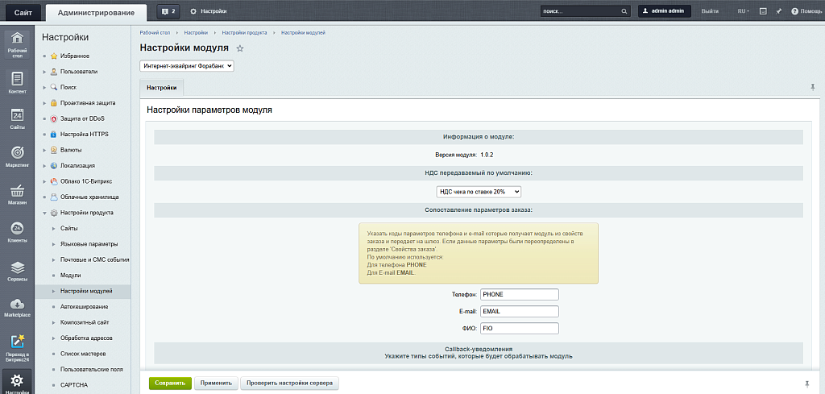This screenshot has width=825, height=394.
Task: Click the notifications counter icon in top bar
Action: 168,11
